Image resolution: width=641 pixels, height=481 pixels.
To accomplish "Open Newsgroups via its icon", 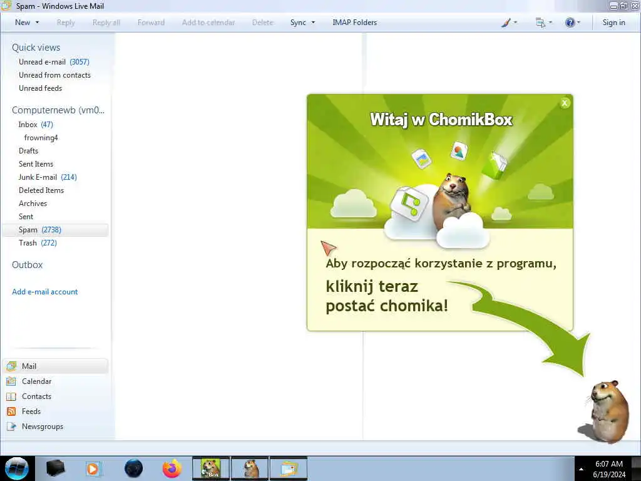I will coord(11,427).
